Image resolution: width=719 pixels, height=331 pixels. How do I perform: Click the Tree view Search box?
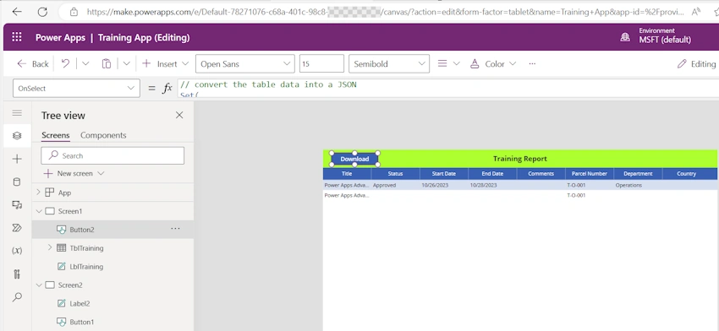tap(113, 155)
